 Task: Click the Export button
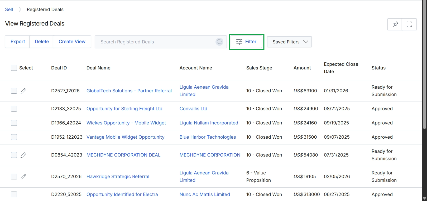coord(18,42)
